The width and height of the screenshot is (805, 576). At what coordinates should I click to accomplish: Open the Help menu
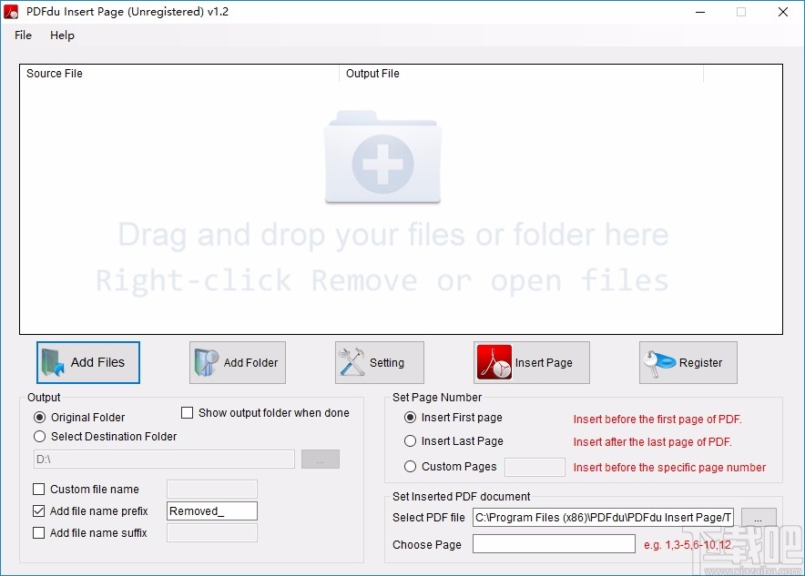62,35
